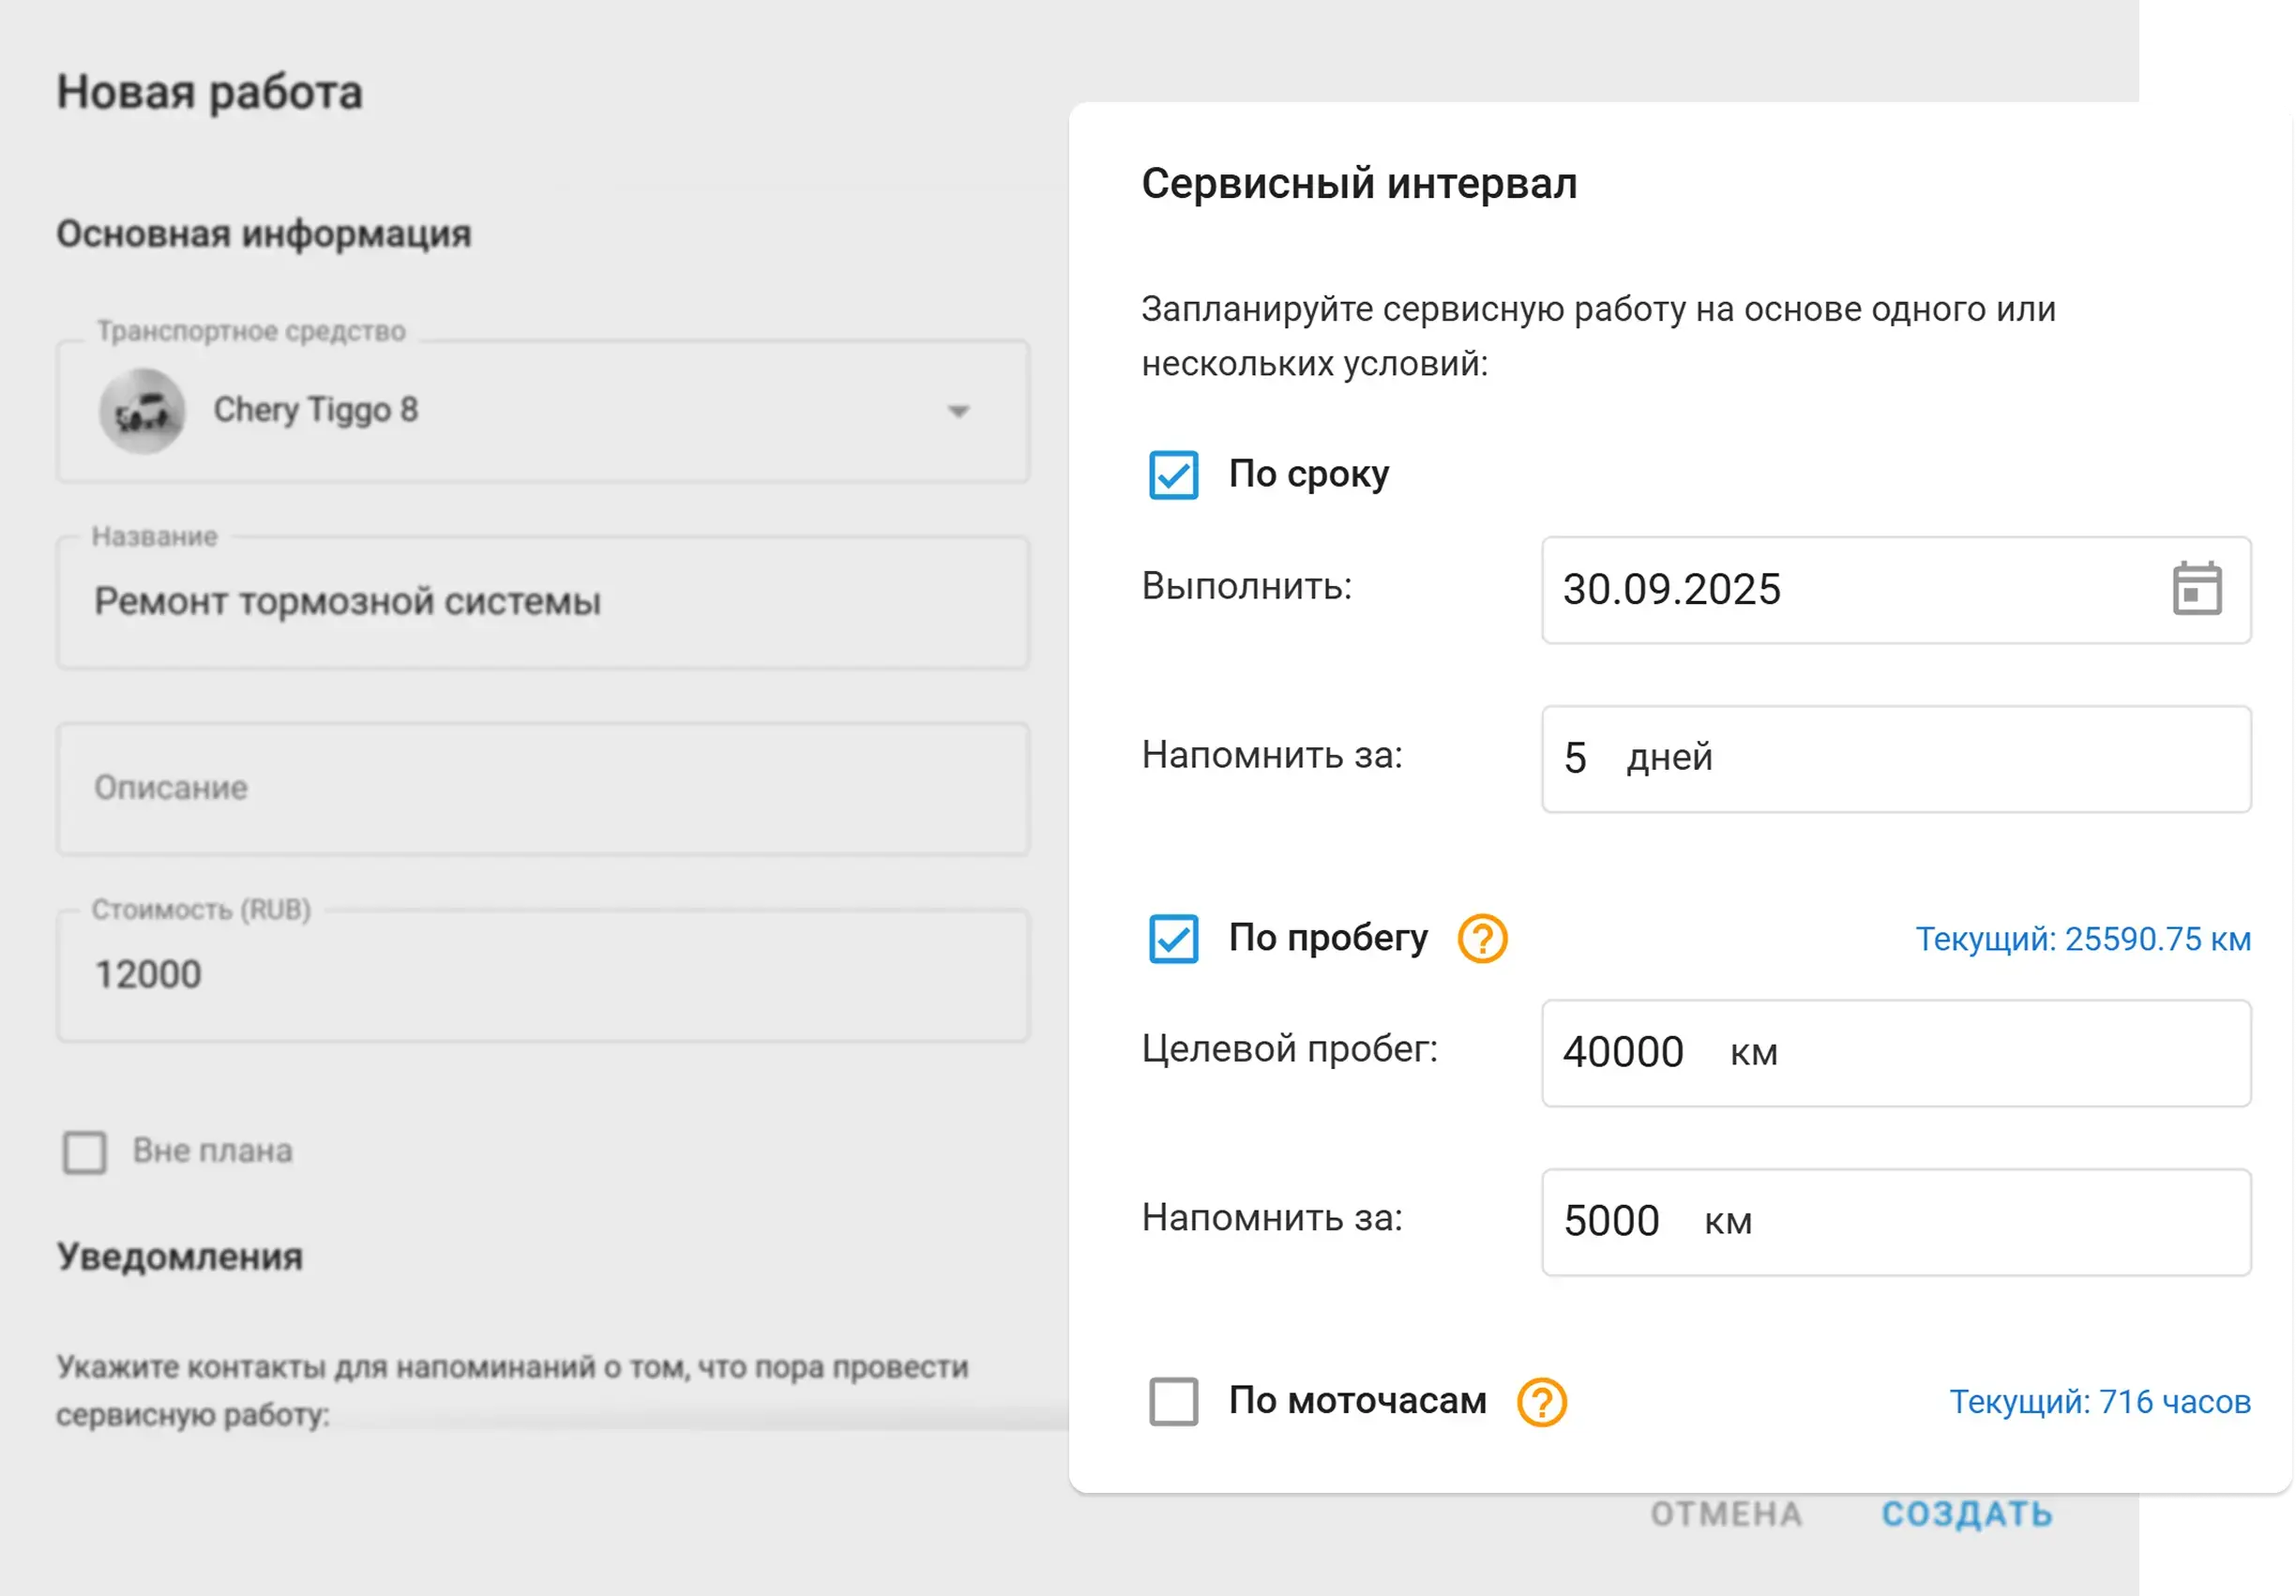Click the Chery Tiggo 8 vehicle avatar
This screenshot has width=2296, height=1596.
[x=142, y=411]
